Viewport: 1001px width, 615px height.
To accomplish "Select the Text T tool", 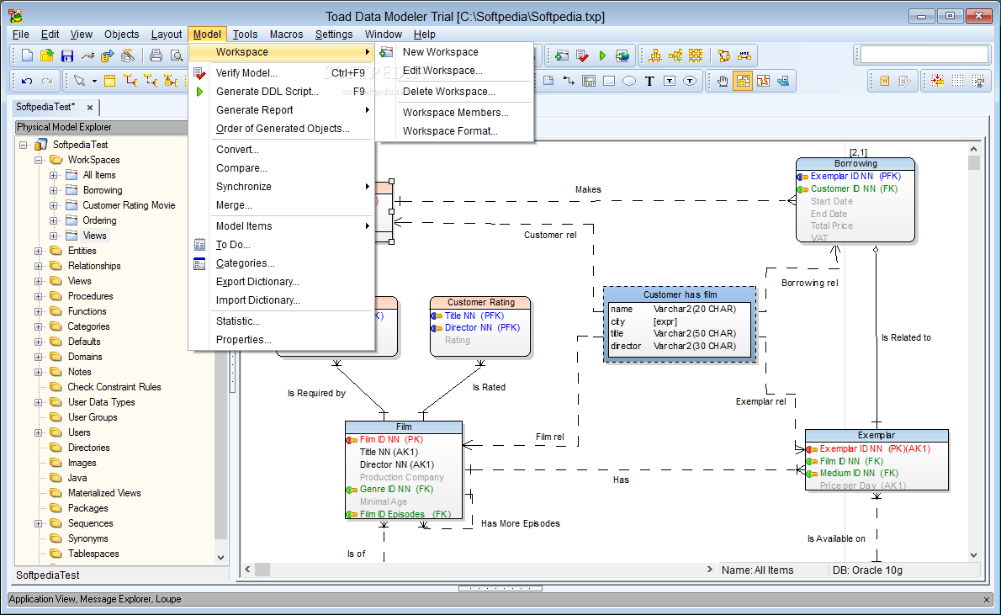I will pyautogui.click(x=649, y=81).
